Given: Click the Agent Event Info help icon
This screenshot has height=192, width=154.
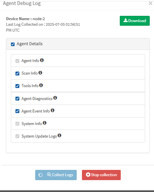Looking at the screenshot, I should [x=53, y=110].
